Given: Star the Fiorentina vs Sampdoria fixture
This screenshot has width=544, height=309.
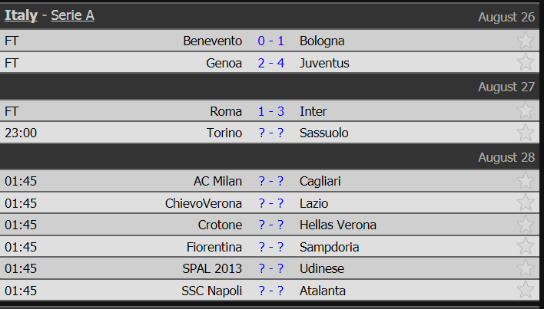Looking at the screenshot, I should [x=526, y=247].
